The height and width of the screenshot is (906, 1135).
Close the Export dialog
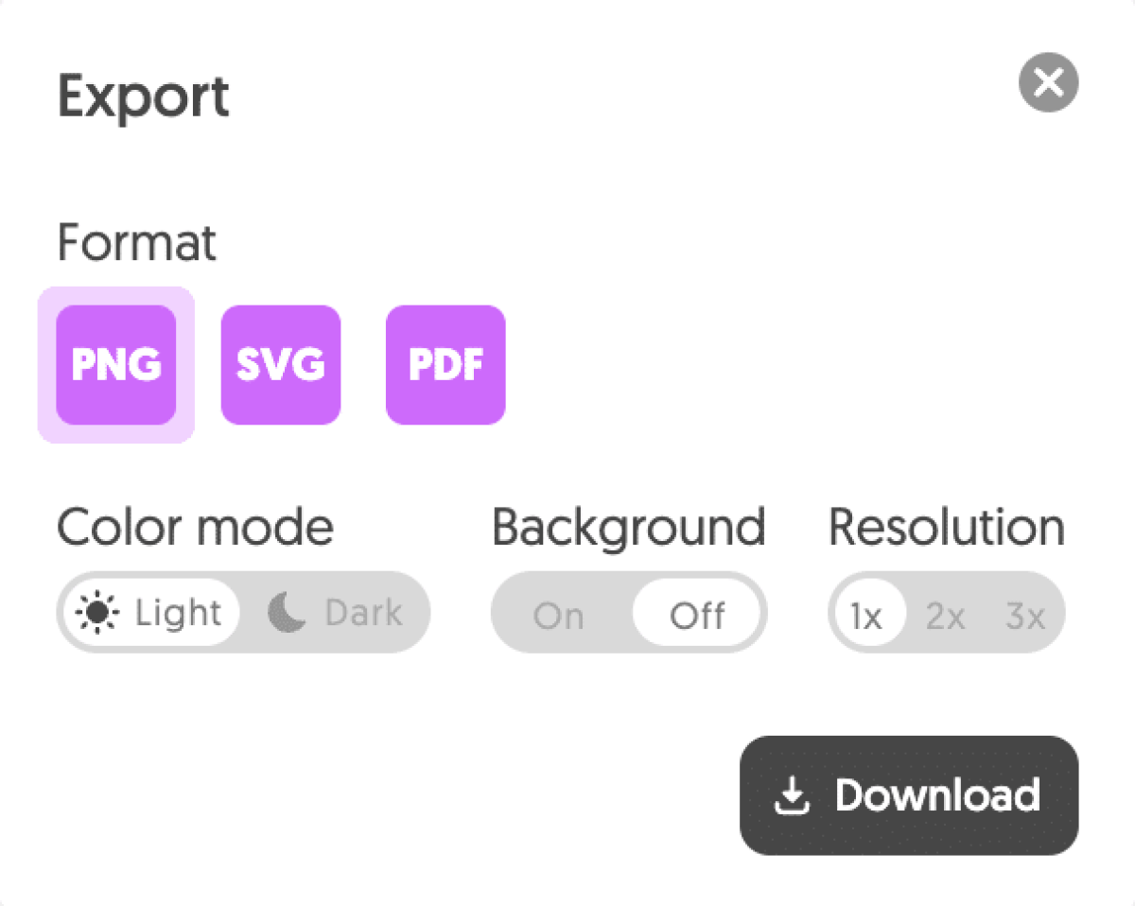pyautogui.click(x=1048, y=83)
